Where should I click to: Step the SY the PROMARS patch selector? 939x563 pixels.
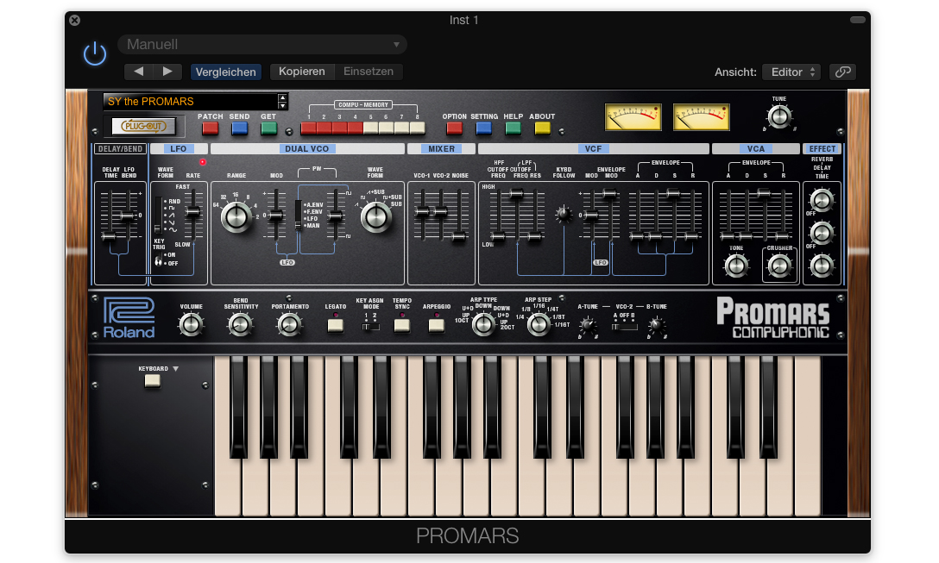point(283,102)
